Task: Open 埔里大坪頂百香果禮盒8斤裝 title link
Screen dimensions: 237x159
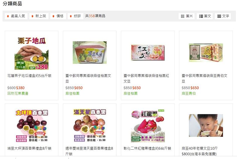Action: point(29,148)
